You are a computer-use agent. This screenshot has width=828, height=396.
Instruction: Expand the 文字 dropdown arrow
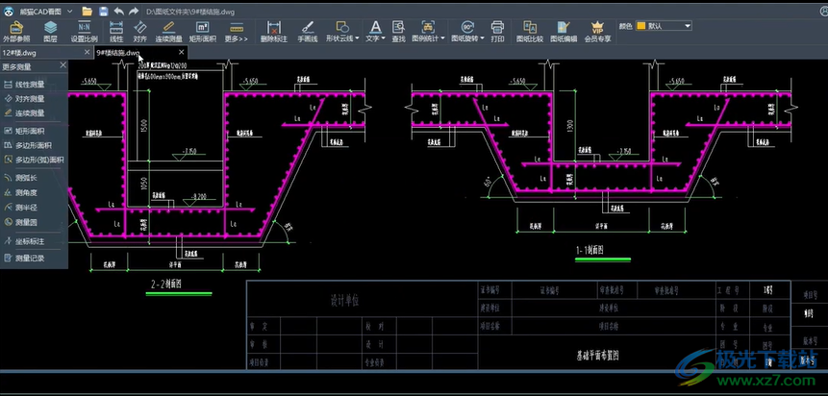383,38
